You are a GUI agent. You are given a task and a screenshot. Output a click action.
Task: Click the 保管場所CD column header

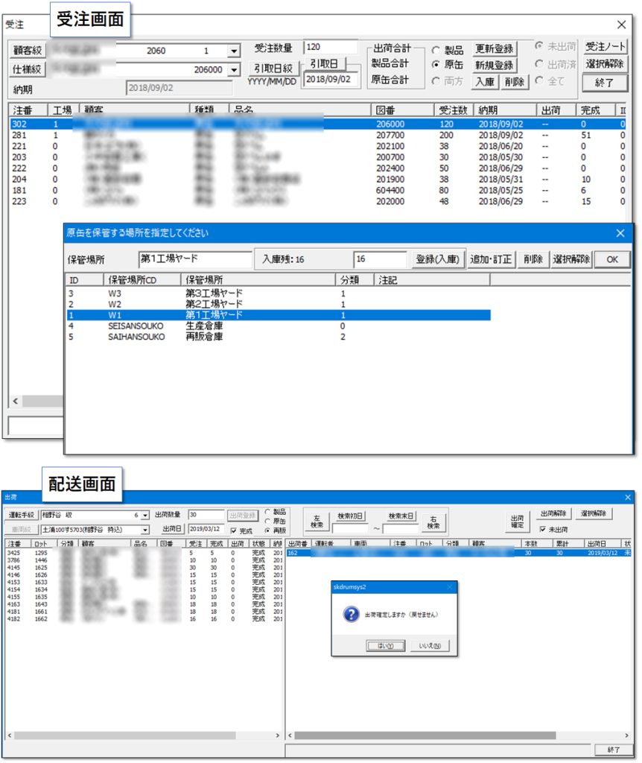(135, 280)
